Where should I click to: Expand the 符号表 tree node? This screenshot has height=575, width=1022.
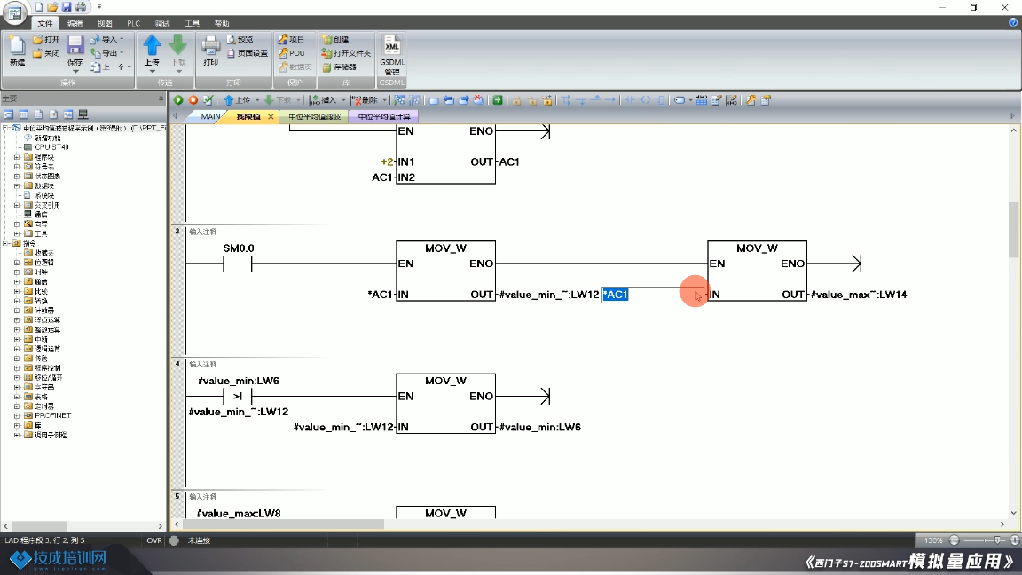(17, 167)
